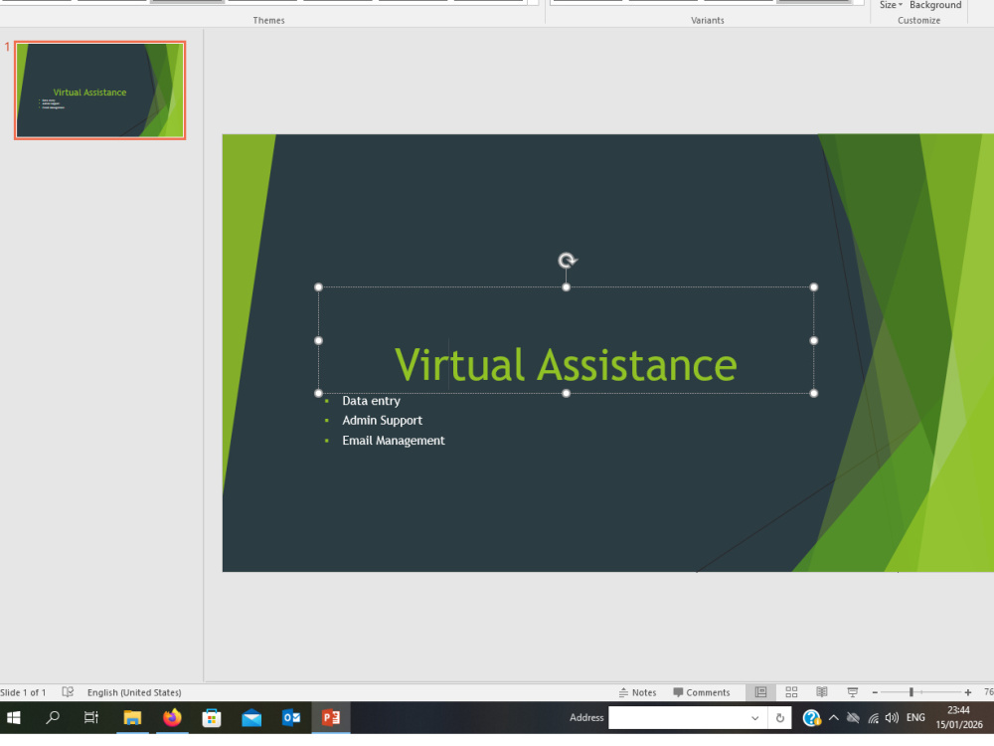The height and width of the screenshot is (746, 994).
Task: Click the 76 zoom percentage value
Action: click(988, 692)
